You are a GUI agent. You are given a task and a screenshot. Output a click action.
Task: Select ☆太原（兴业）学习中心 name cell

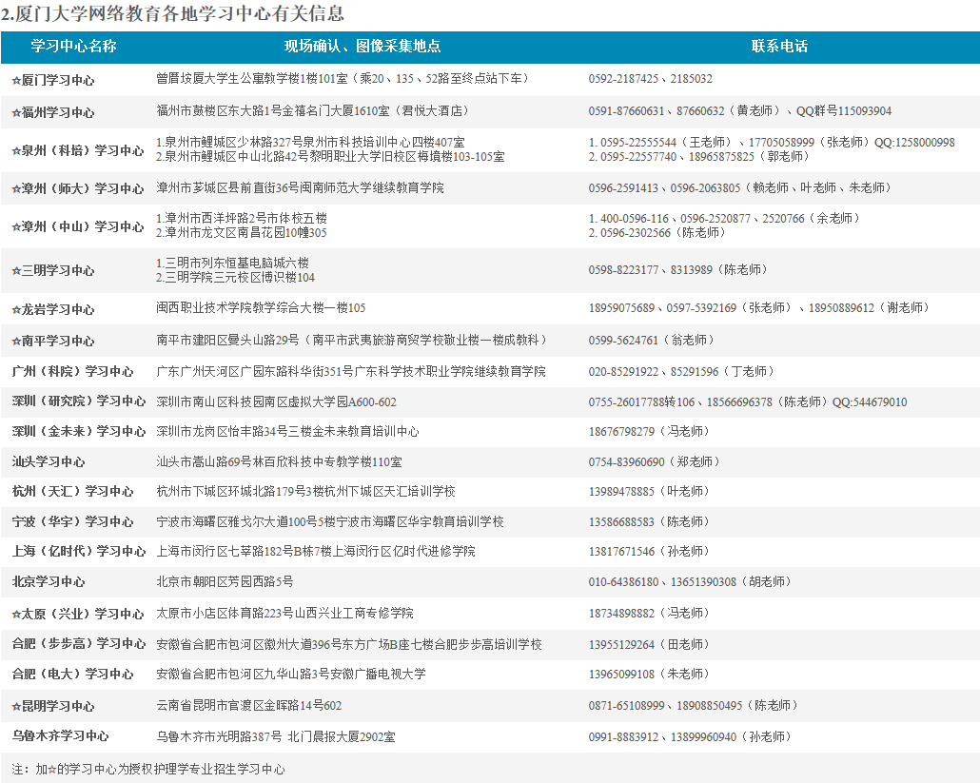pyautogui.click(x=78, y=614)
